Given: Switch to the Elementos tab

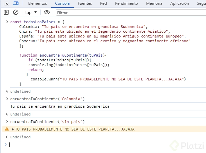Looking at the screenshot, I should (38, 3).
